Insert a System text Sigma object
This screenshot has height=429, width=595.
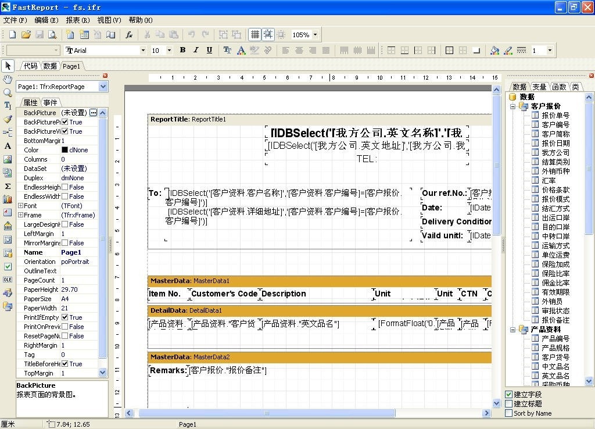coord(8,186)
